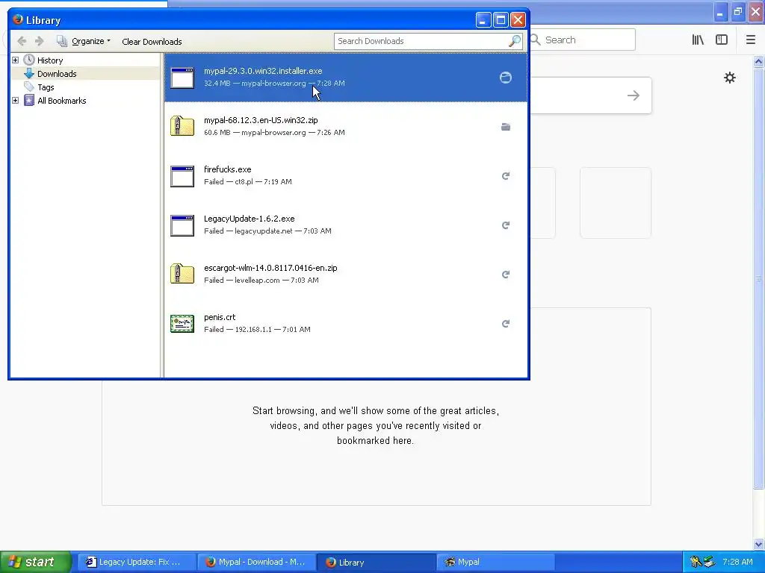
Task: Go forward with Library forward arrow
Action: pos(40,42)
